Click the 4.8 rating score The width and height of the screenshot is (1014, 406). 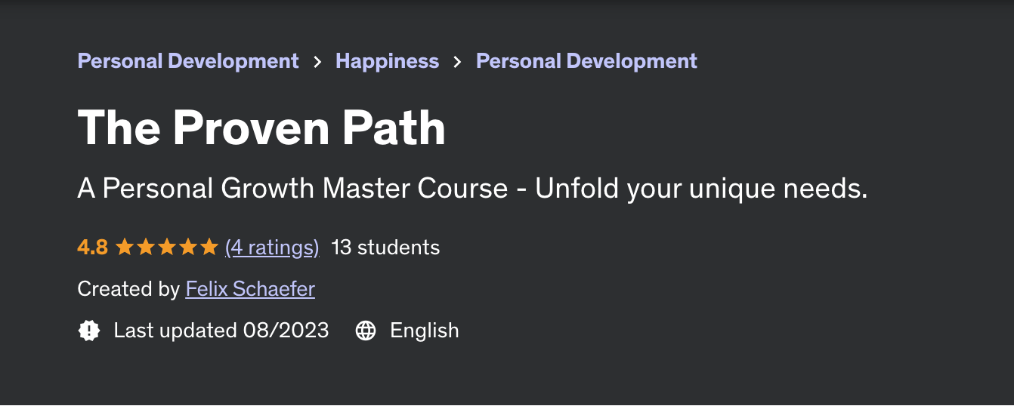92,248
